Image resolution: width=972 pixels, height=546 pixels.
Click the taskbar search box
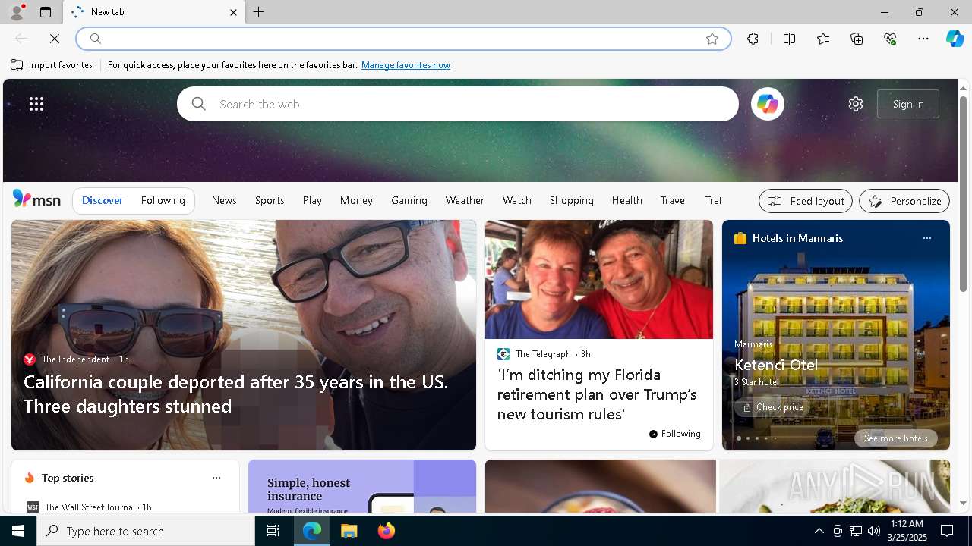click(146, 531)
